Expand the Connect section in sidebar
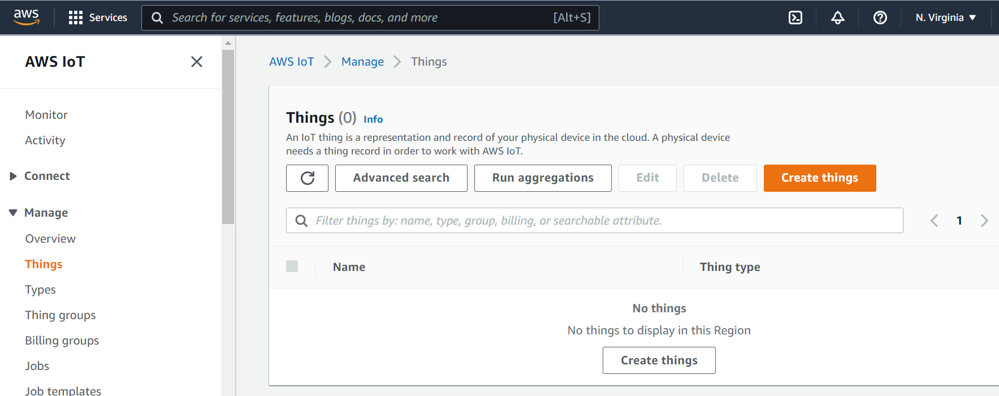Image resolution: width=999 pixels, height=396 pixels. pos(14,176)
